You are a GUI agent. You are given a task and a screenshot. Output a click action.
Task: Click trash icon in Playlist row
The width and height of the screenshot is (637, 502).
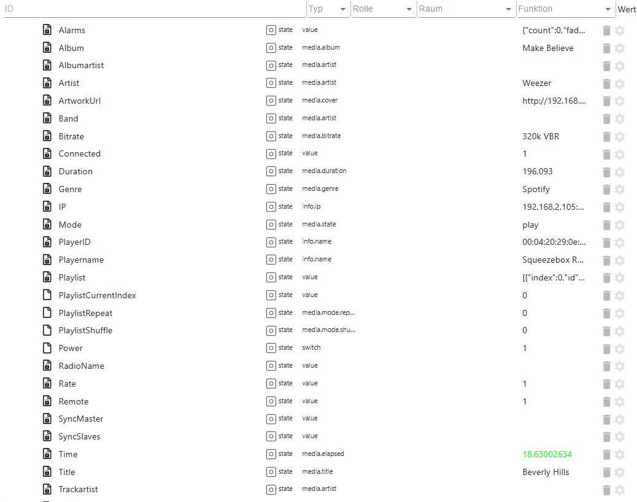click(x=606, y=278)
